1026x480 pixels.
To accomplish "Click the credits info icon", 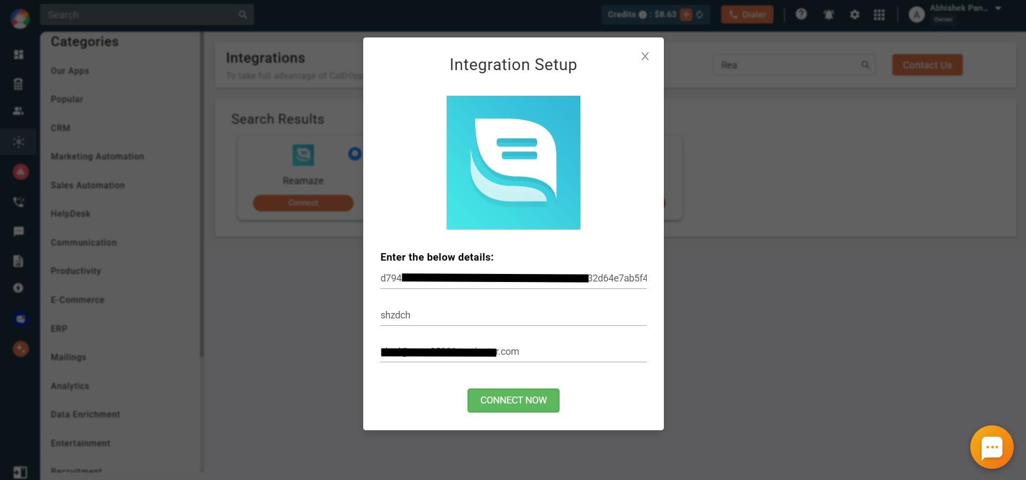I will [642, 14].
